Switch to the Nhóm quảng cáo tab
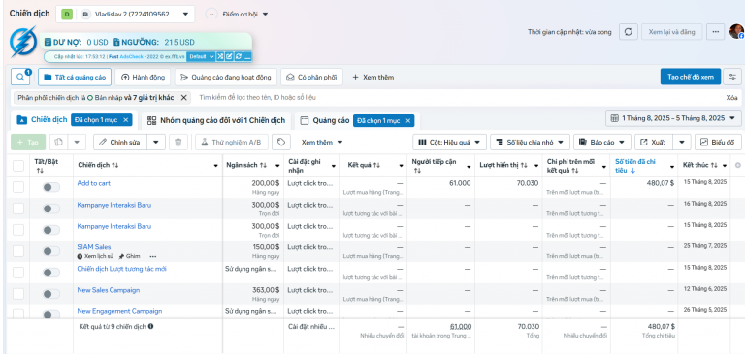The image size is (745, 354). (x=216, y=120)
